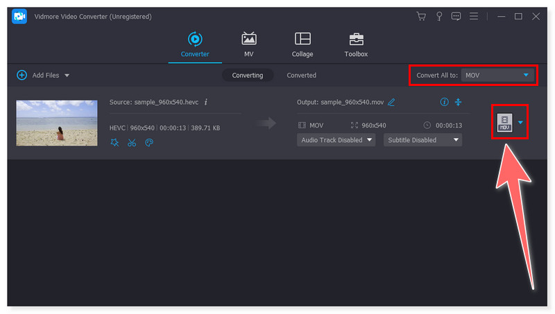Viewport: 555px width, 314px height.
Task: Expand the Add Files dropdown arrow
Action: 67,75
